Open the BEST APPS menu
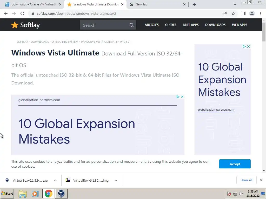 point(190,25)
